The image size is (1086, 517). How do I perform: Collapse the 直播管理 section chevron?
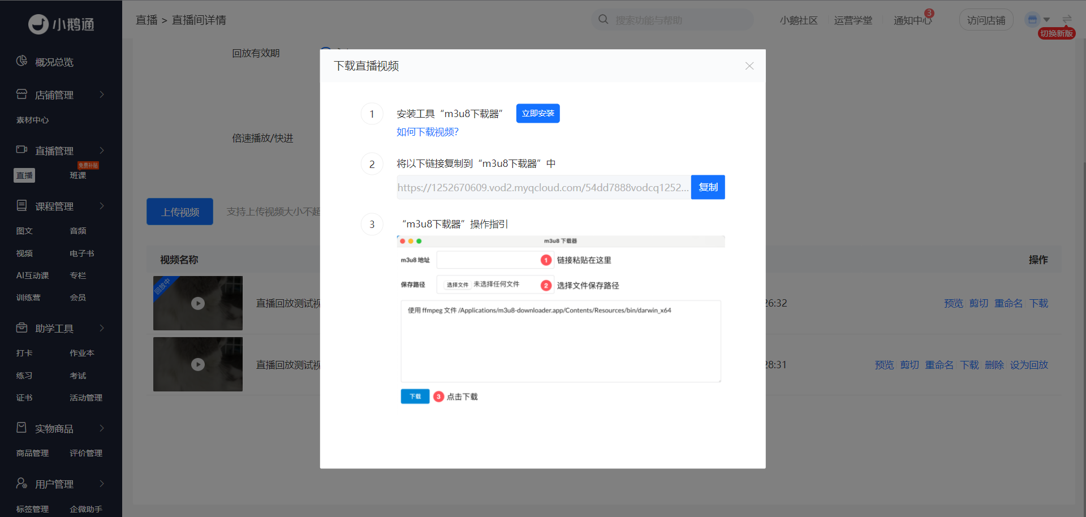click(102, 150)
